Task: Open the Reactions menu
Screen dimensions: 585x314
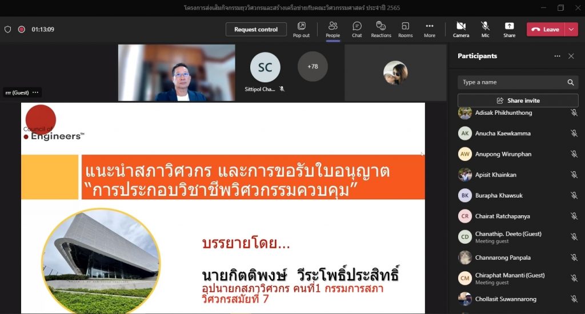Action: [381, 29]
